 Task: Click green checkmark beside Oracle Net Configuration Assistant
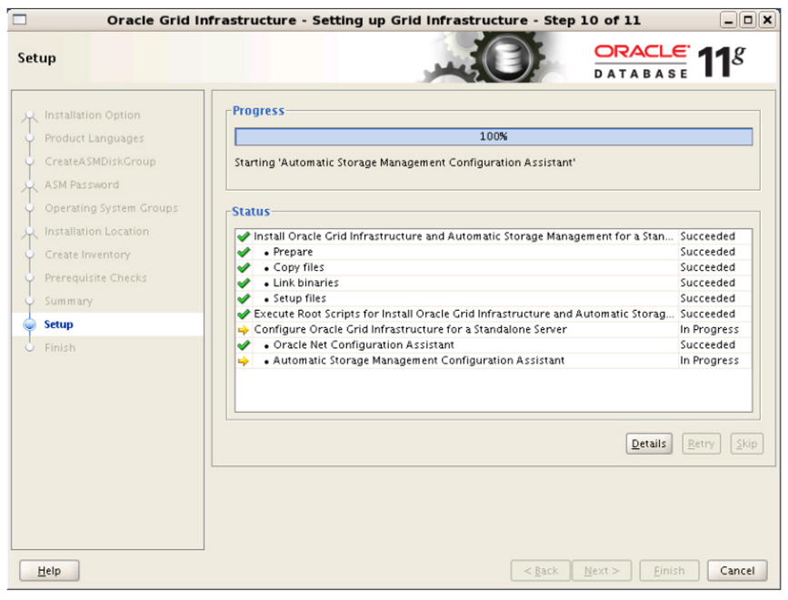244,345
